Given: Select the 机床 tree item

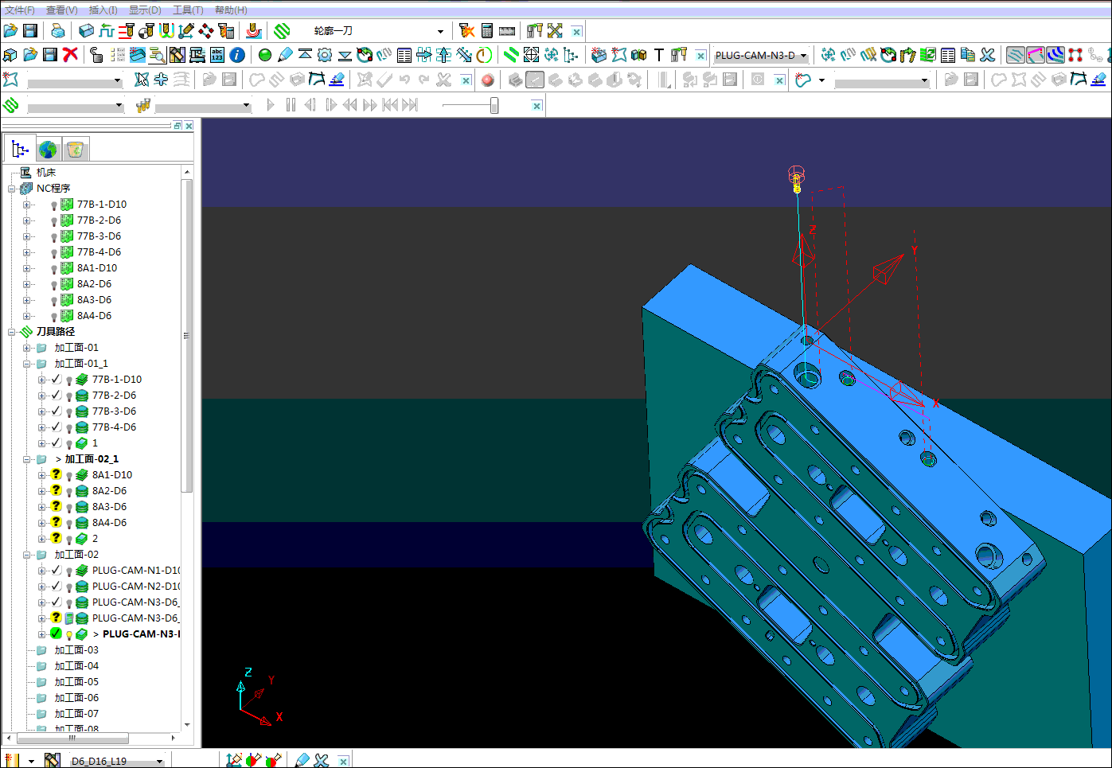Looking at the screenshot, I should (46, 173).
